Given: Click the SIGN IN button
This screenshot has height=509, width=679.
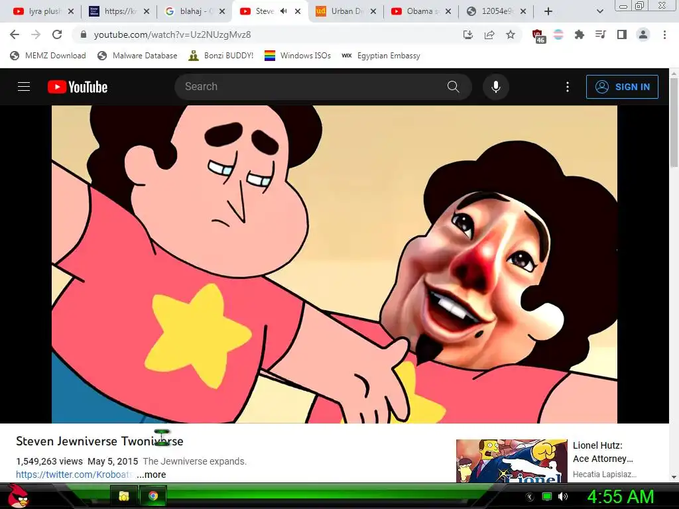Looking at the screenshot, I should tap(622, 87).
